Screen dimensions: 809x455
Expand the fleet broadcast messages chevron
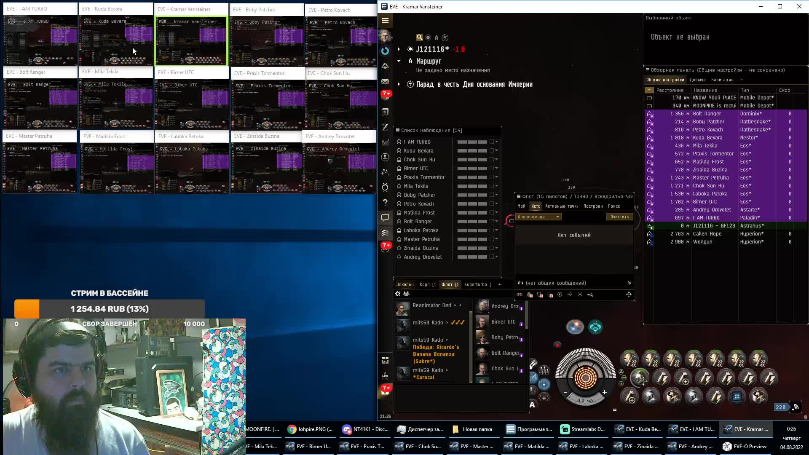(630, 283)
